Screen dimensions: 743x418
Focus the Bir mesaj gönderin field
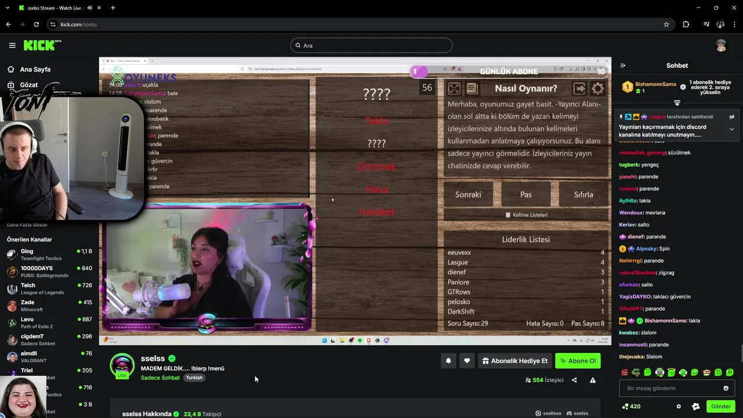678,388
